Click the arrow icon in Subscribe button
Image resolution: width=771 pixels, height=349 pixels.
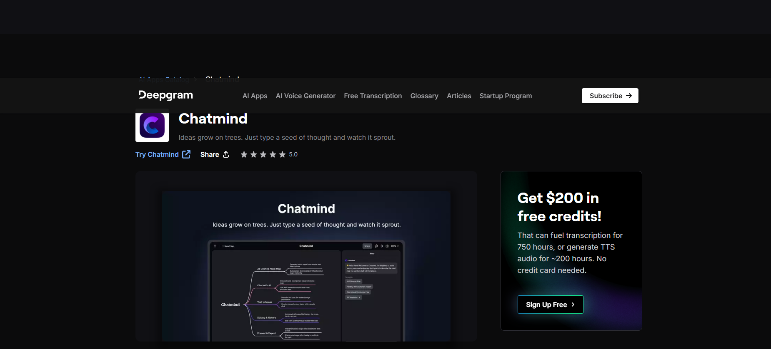629,96
